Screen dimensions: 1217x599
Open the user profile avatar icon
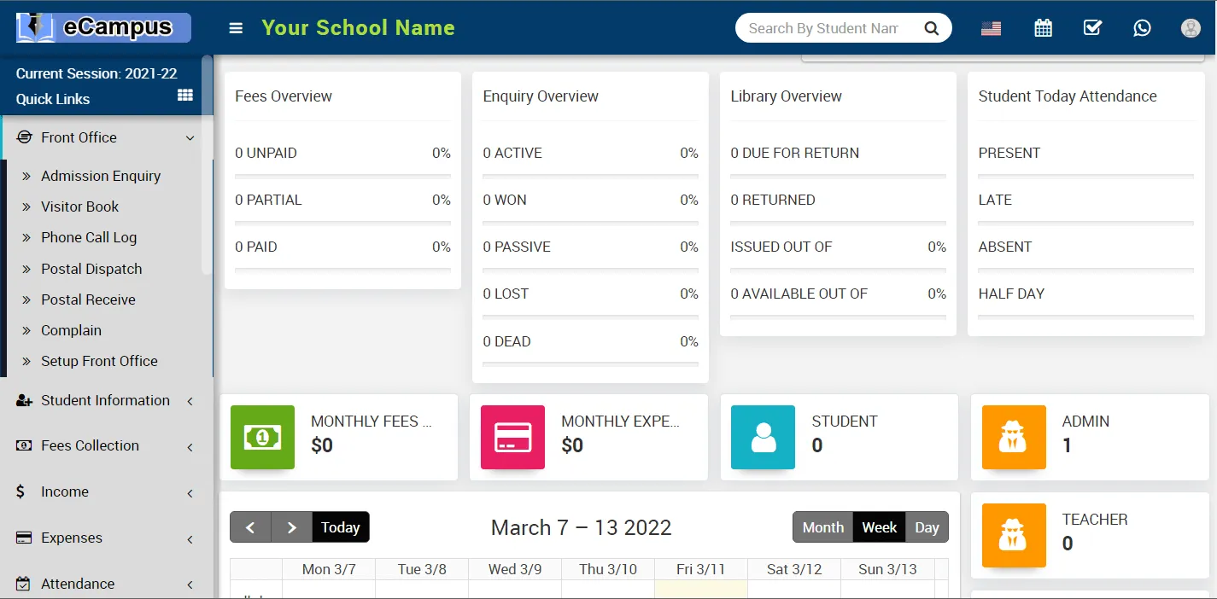(x=1190, y=27)
